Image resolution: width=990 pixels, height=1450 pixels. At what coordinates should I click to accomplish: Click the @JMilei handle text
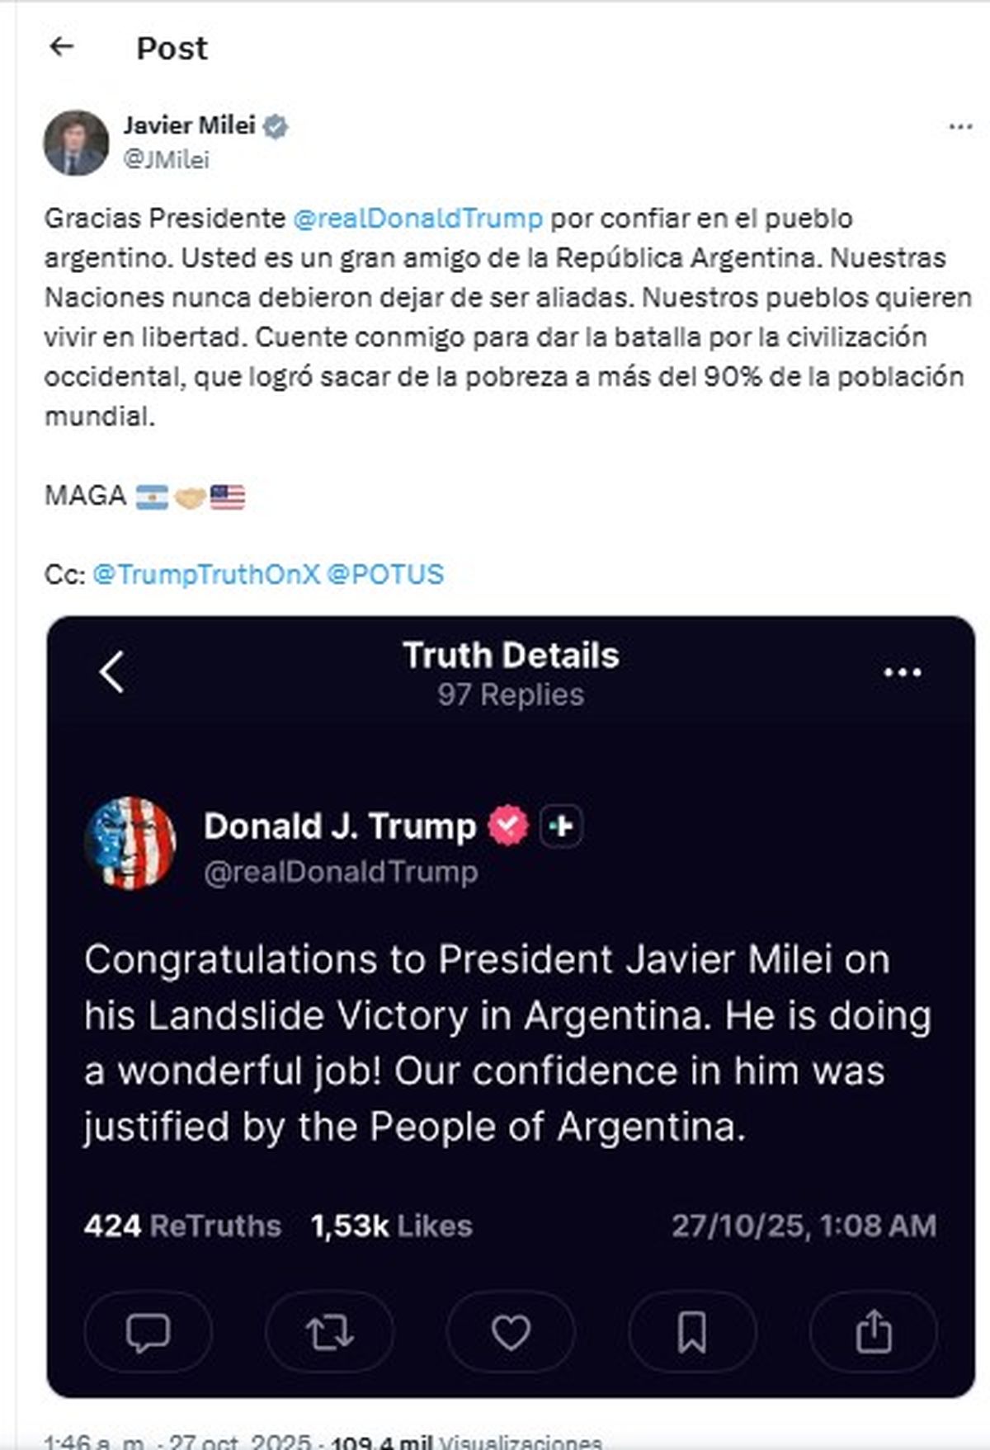166,159
